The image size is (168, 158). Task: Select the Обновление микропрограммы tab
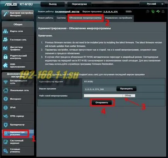coord(86,18)
